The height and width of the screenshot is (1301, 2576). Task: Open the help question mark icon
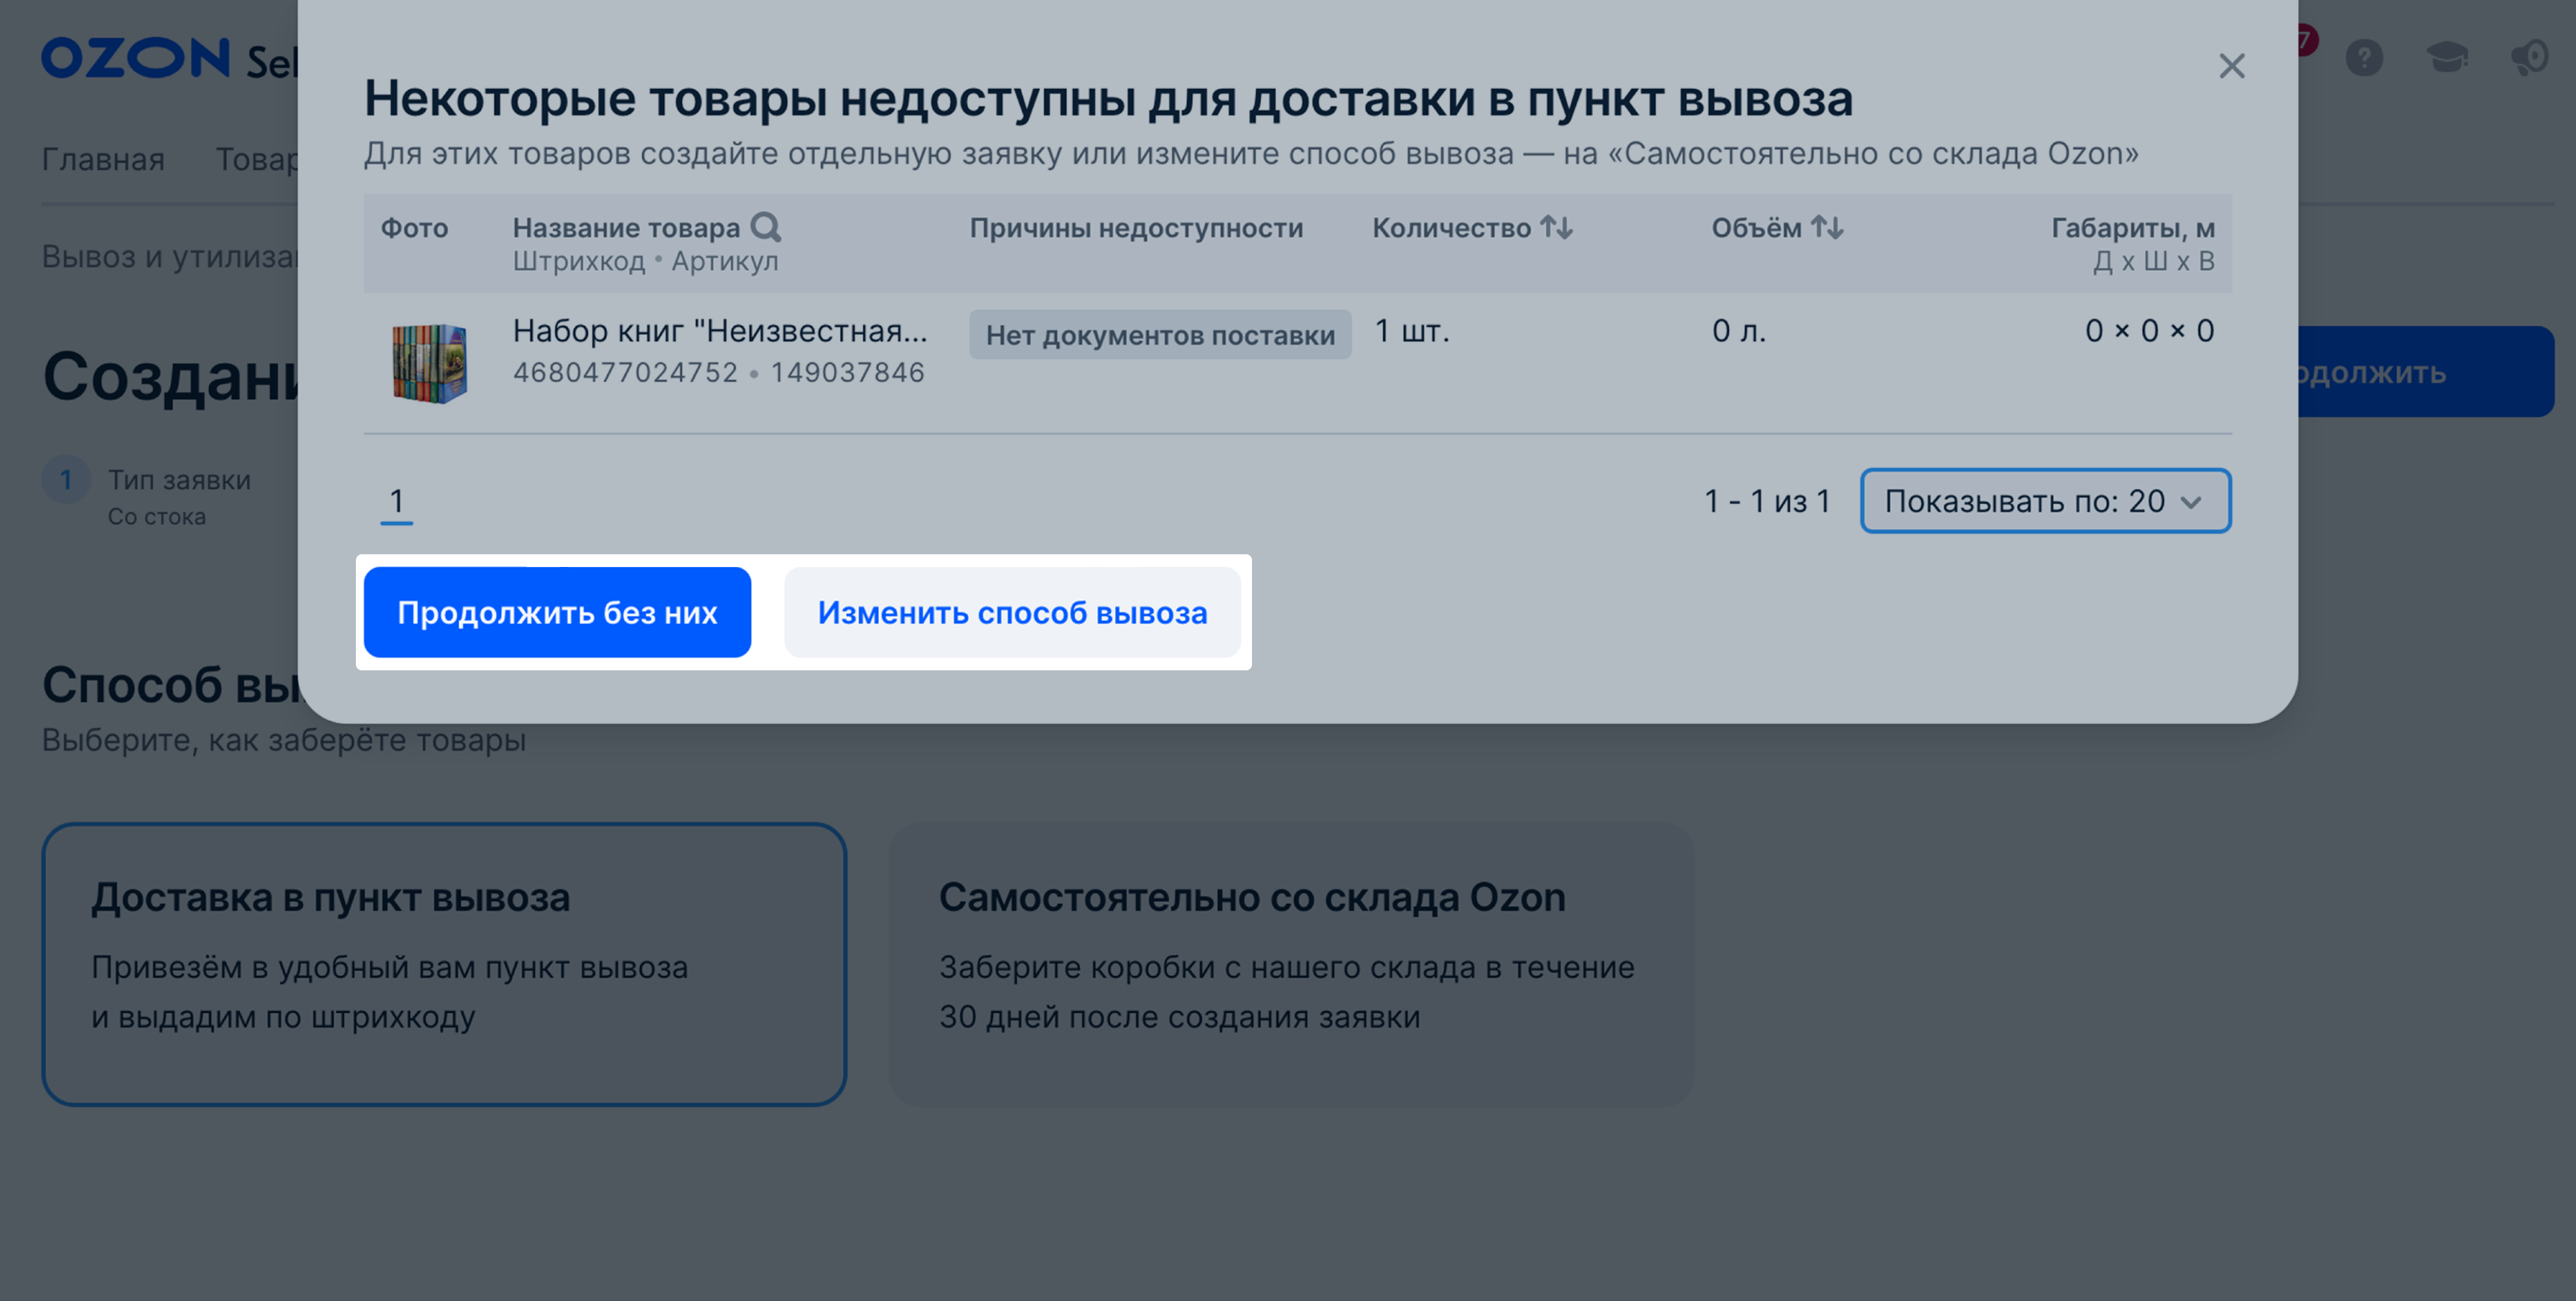pos(2364,58)
